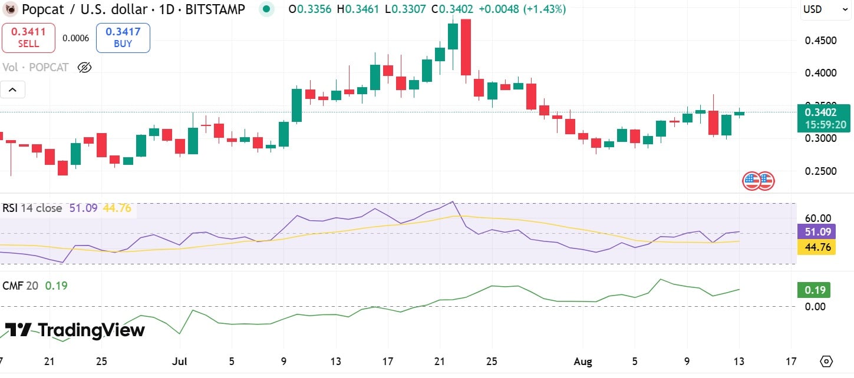
Task: Click the RSI 14 indicator label
Action: pos(18,208)
